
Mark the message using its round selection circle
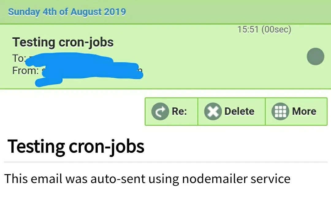coord(315,56)
